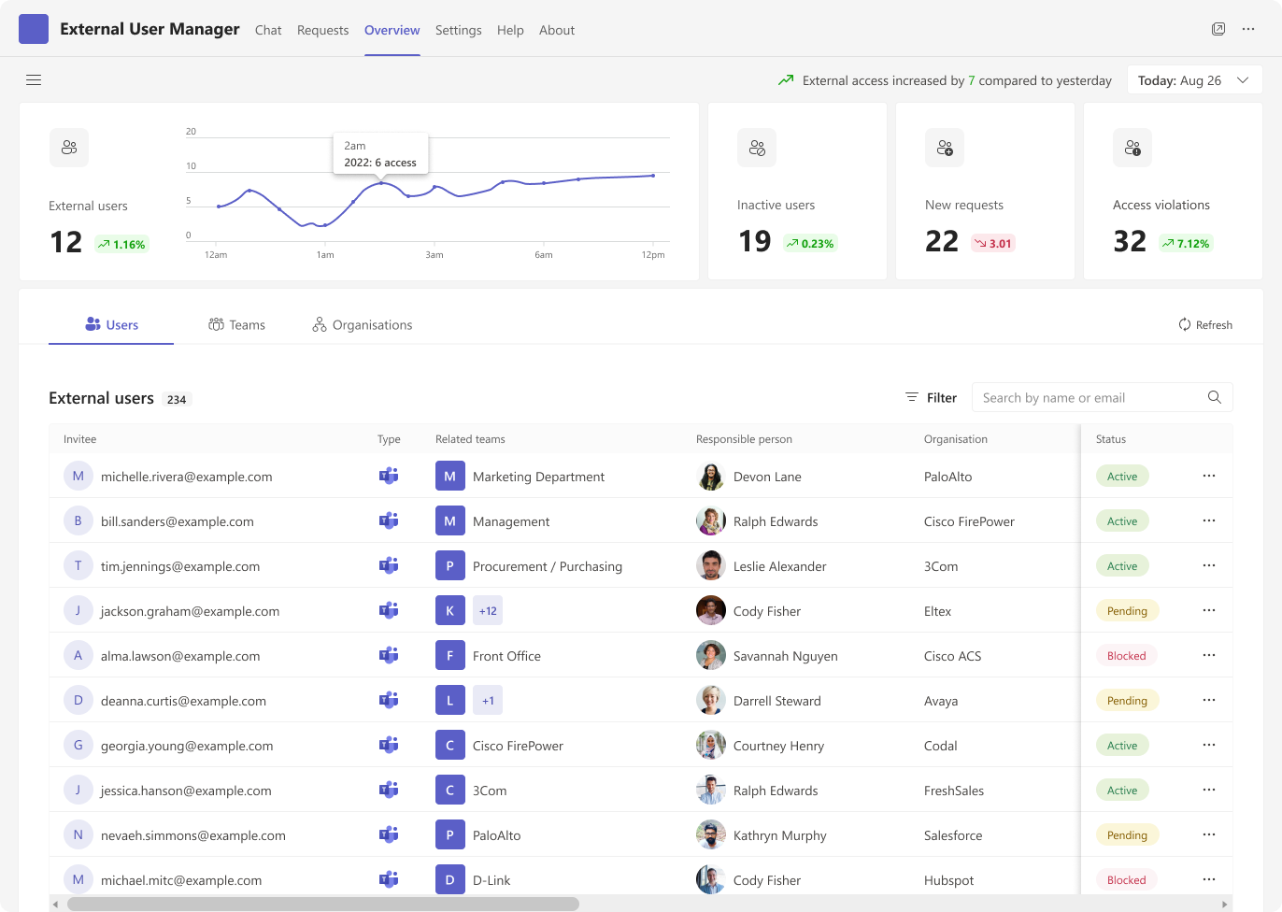Image resolution: width=1282 pixels, height=912 pixels.
Task: Open row actions menu for alma.lawson
Action: (x=1209, y=655)
